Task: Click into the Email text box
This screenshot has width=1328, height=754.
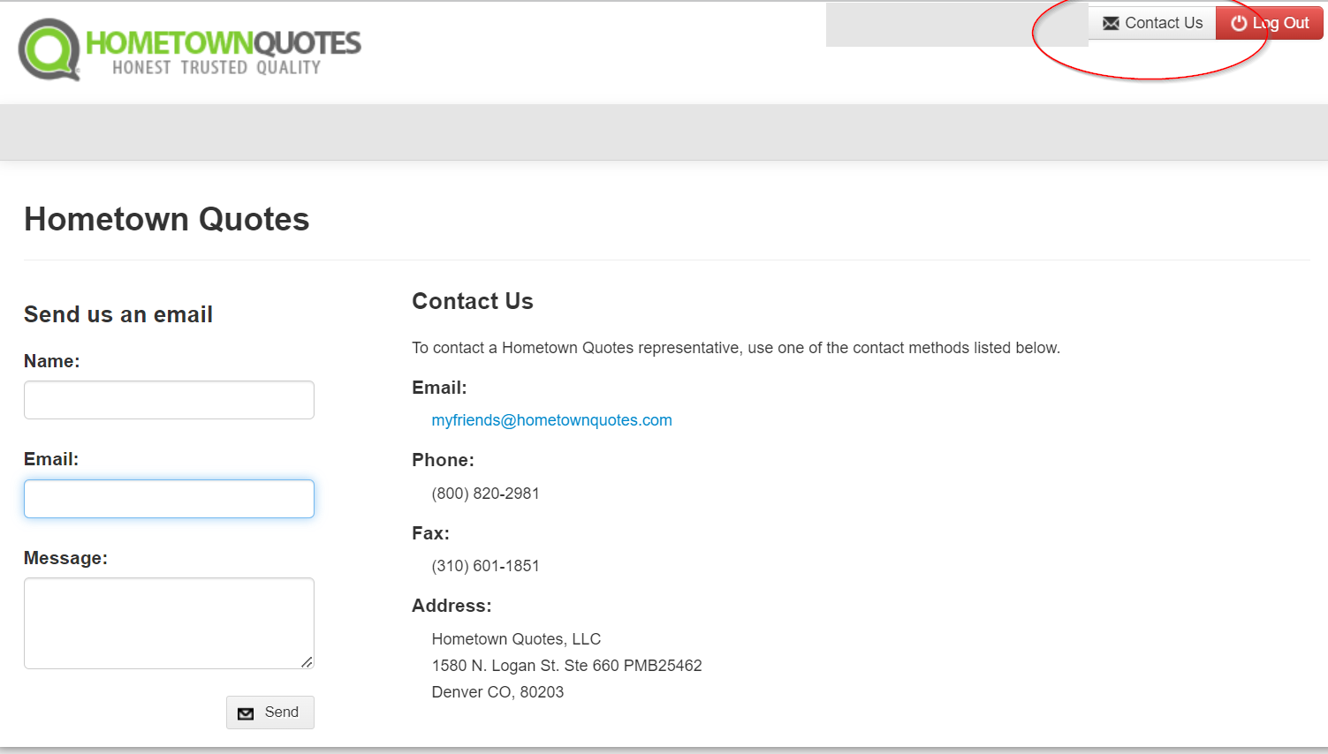Action: tap(169, 499)
